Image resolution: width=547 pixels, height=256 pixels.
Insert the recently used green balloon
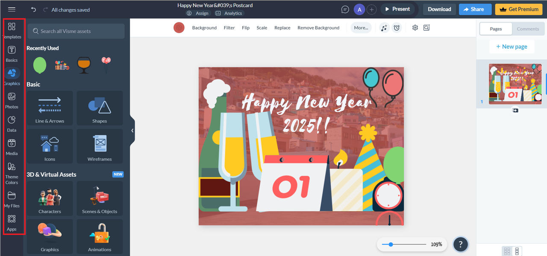coord(40,65)
